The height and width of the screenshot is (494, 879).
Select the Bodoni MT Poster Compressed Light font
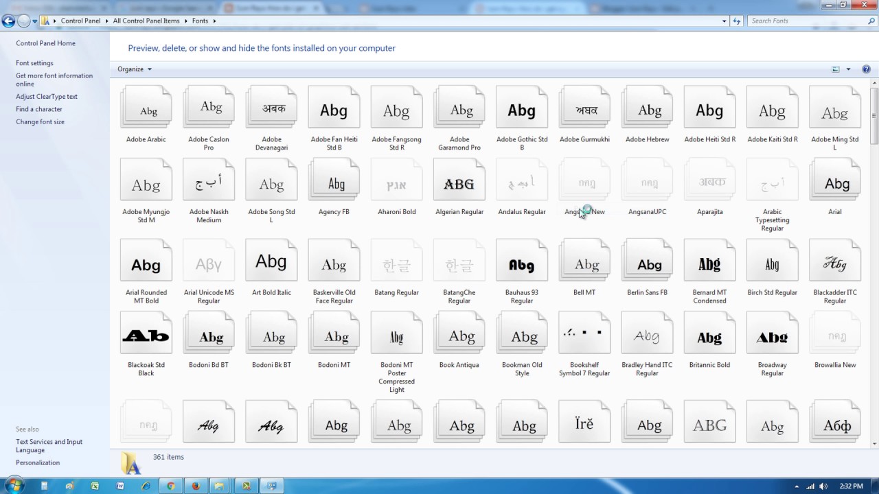(x=396, y=334)
